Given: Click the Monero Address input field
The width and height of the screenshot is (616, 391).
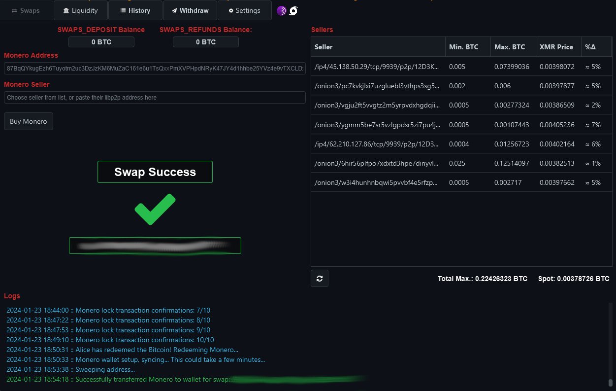Looking at the screenshot, I should pos(155,69).
